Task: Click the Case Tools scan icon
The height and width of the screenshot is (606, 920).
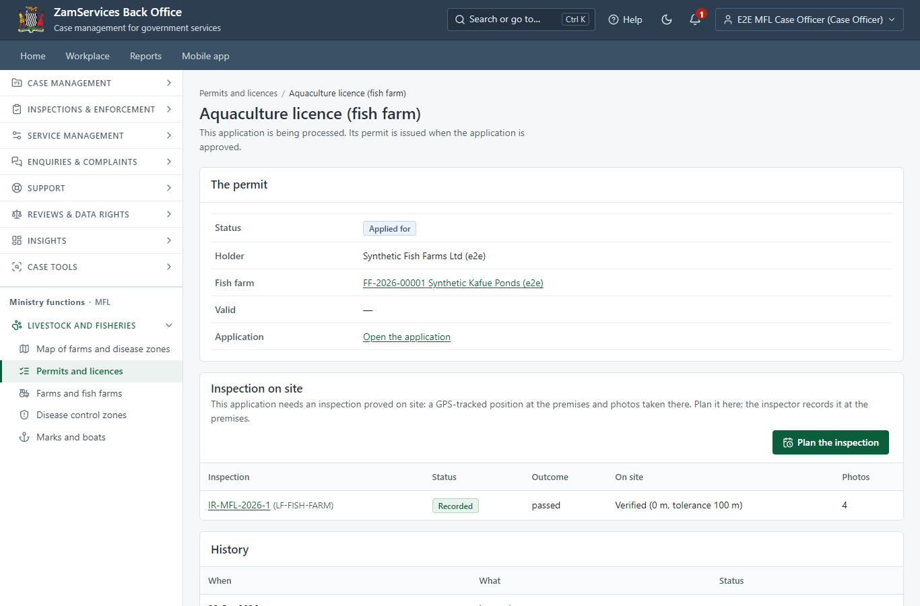Action: coord(17,267)
